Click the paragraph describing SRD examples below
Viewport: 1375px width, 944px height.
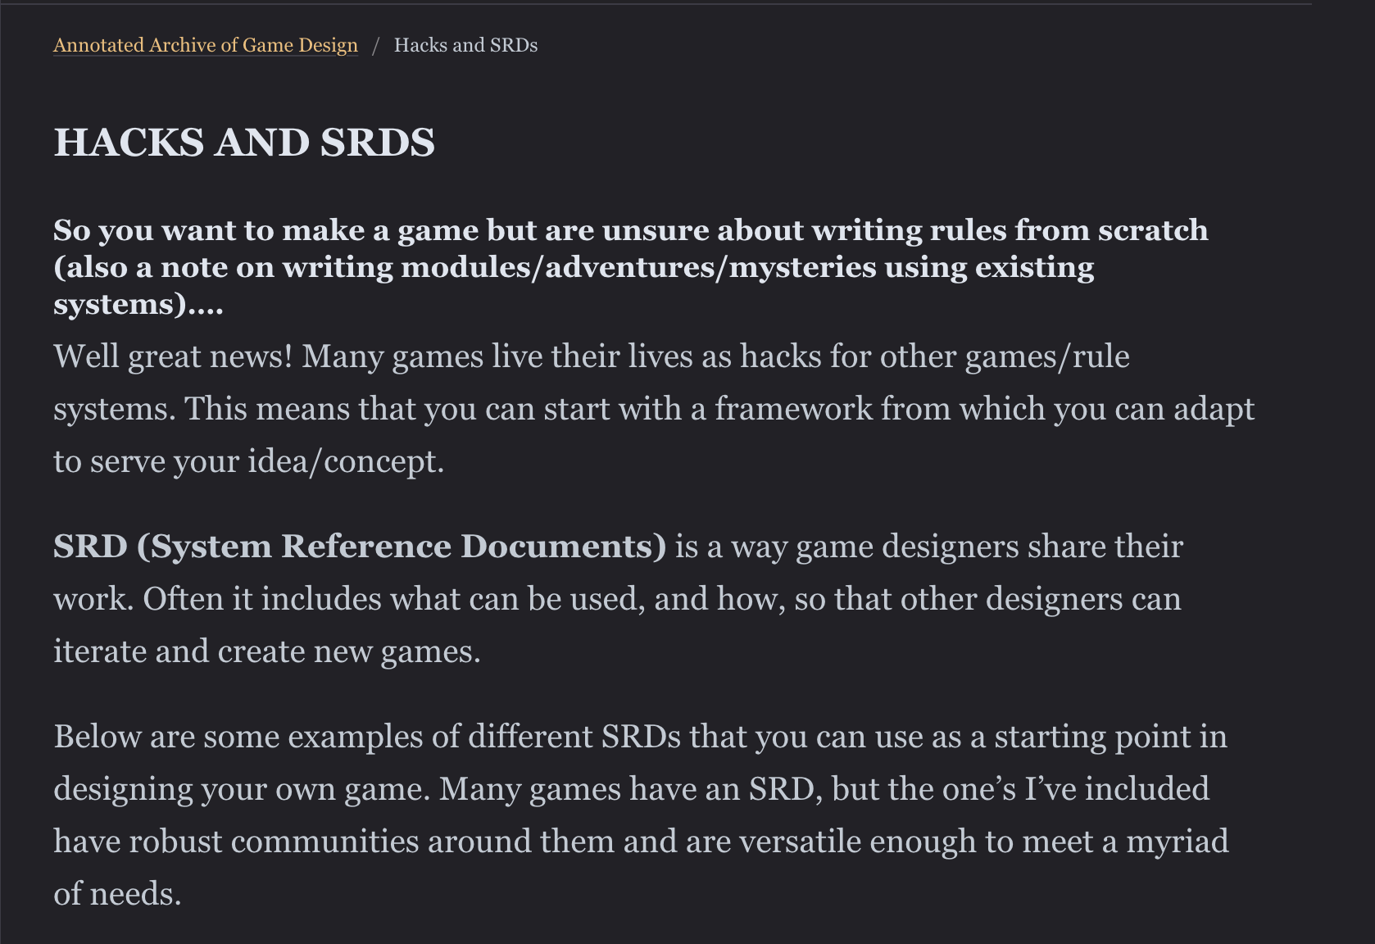pos(639,788)
